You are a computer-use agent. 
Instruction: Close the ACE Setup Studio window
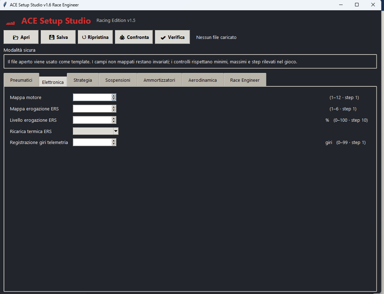373,5
